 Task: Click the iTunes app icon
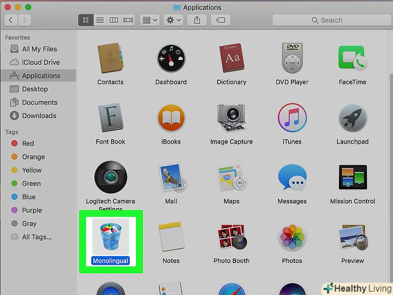(292, 118)
